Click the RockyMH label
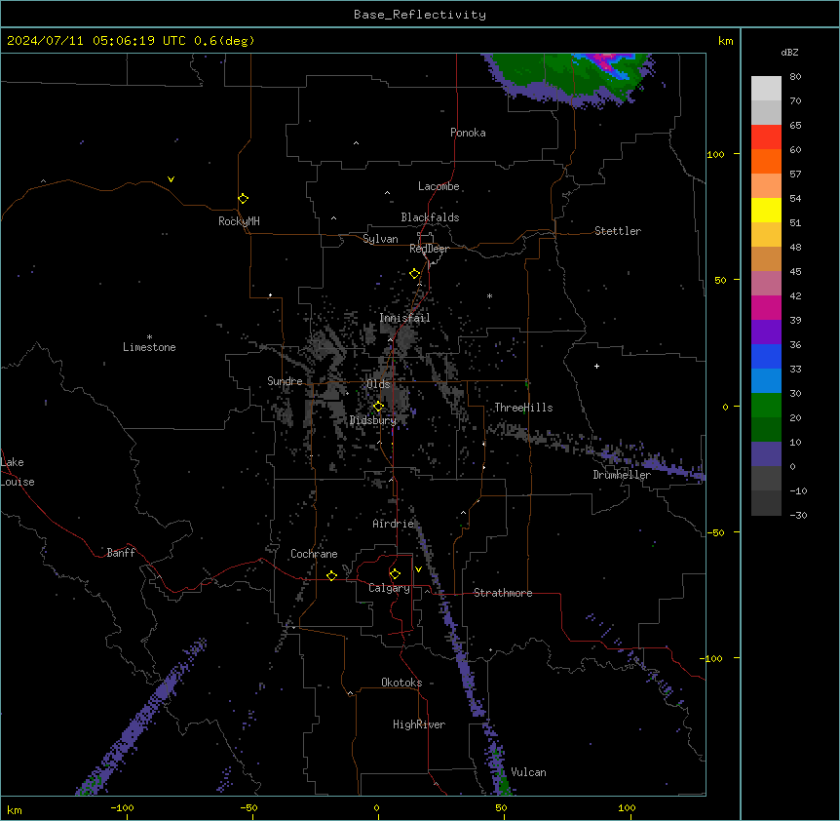 (239, 221)
